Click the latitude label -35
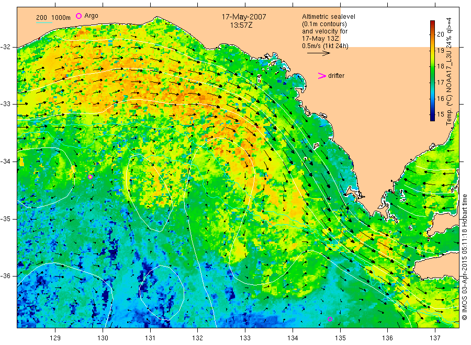This screenshot has width=471, height=345. pos(5,218)
